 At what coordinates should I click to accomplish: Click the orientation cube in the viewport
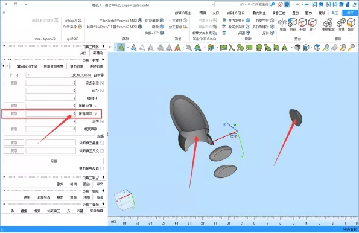[125, 200]
